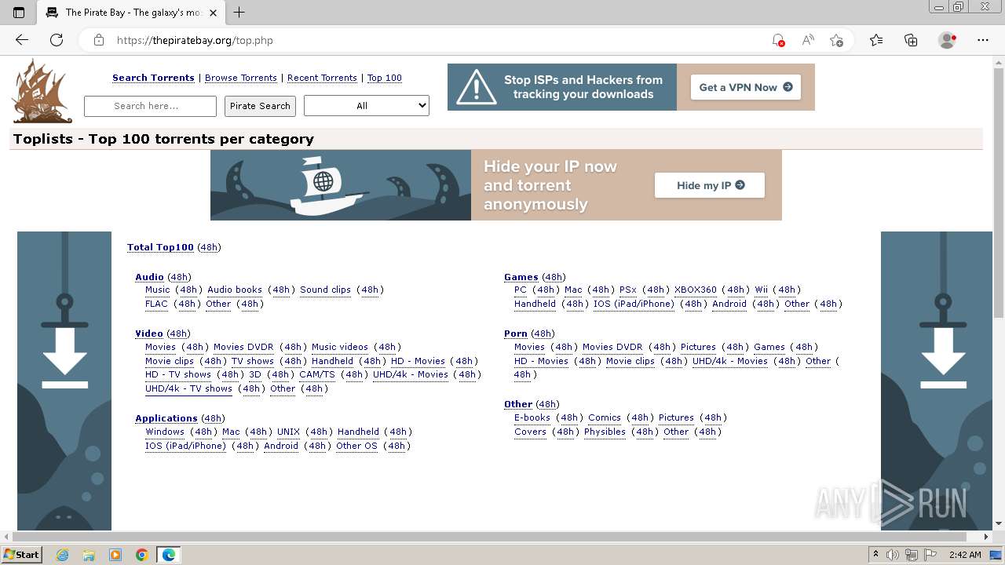
Task: Click the Hide my IP button
Action: (x=710, y=185)
